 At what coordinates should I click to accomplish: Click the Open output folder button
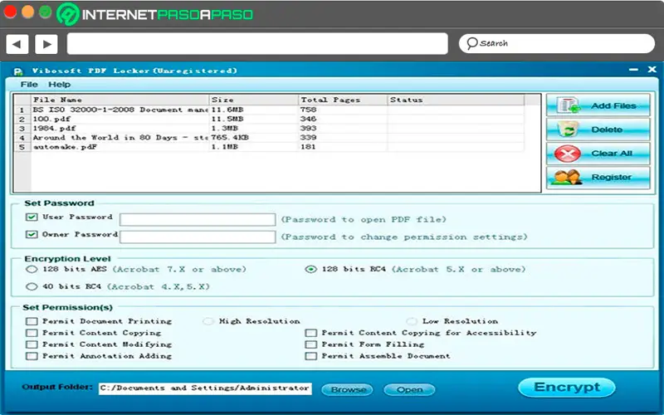[x=409, y=389]
